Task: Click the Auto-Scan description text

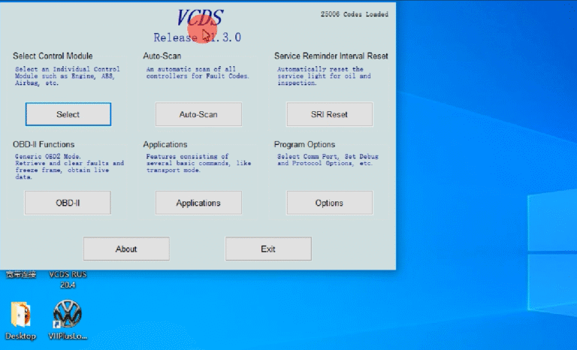Action: (x=197, y=73)
